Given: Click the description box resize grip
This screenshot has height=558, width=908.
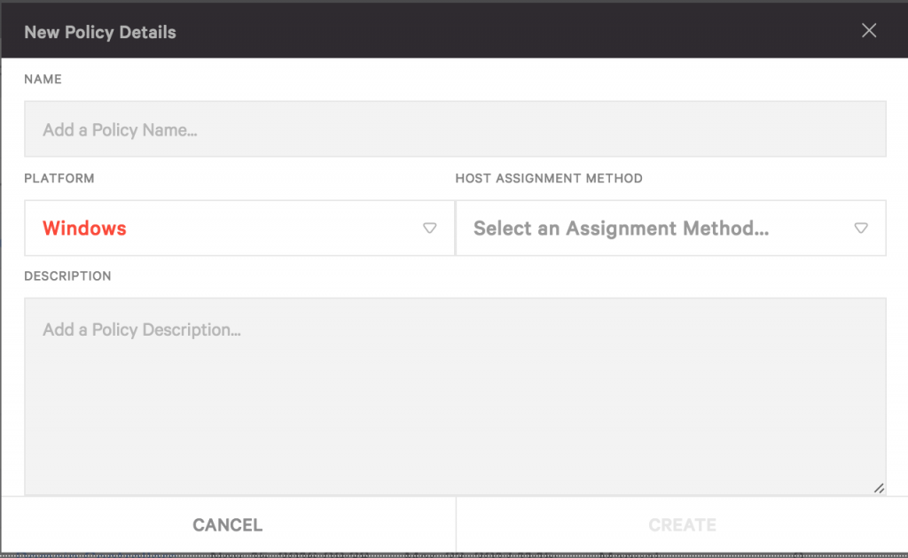Looking at the screenshot, I should [879, 488].
